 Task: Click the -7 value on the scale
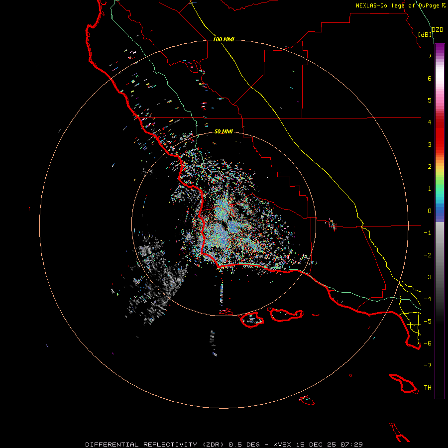[x=428, y=365]
